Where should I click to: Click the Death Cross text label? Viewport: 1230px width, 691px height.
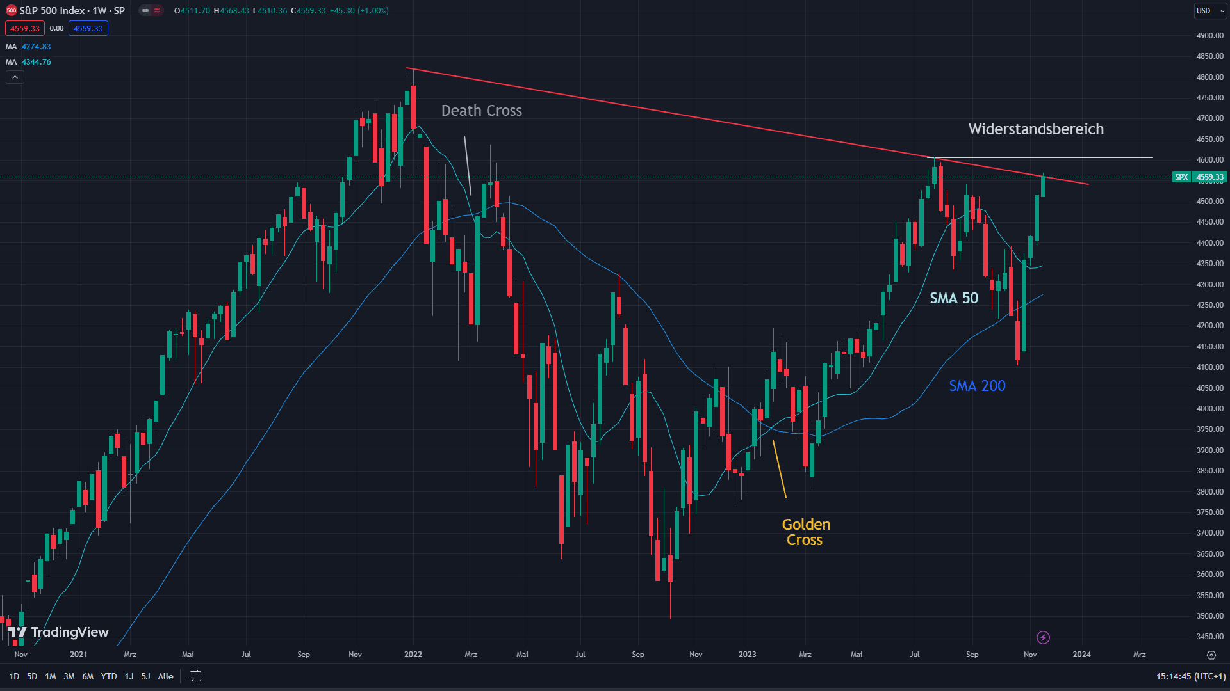pyautogui.click(x=482, y=111)
